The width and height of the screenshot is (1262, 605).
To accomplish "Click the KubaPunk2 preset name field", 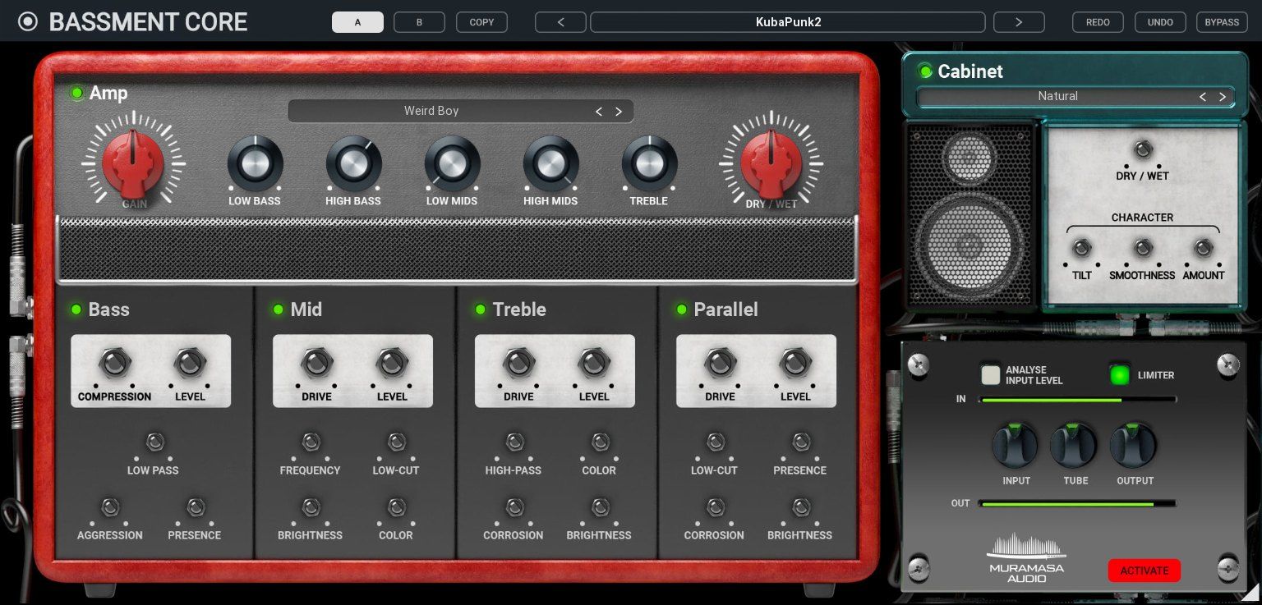I will (787, 22).
